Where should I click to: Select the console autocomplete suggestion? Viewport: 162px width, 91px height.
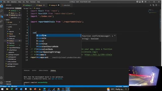tap(58, 38)
